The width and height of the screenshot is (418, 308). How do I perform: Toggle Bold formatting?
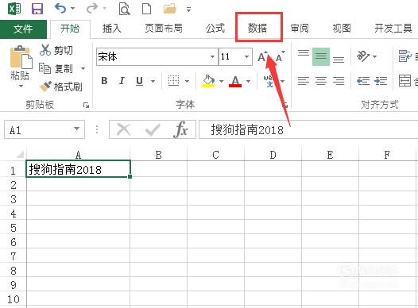104,81
